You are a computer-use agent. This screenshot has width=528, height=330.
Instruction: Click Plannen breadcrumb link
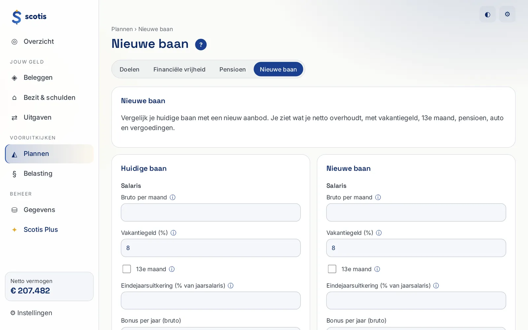pos(122,29)
